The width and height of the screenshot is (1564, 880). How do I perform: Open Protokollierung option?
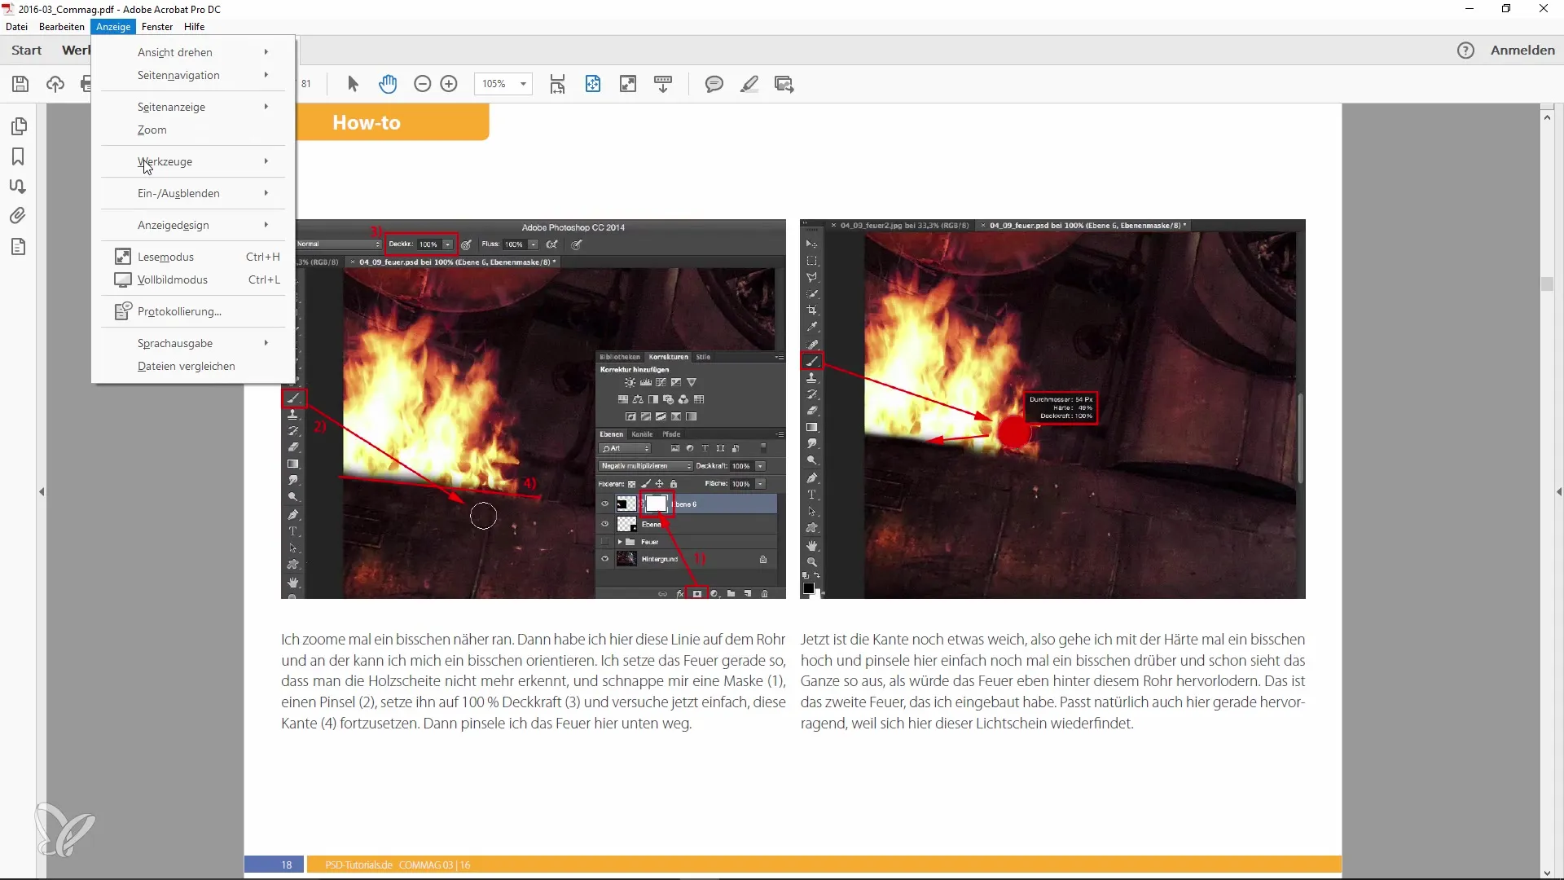pos(193,311)
